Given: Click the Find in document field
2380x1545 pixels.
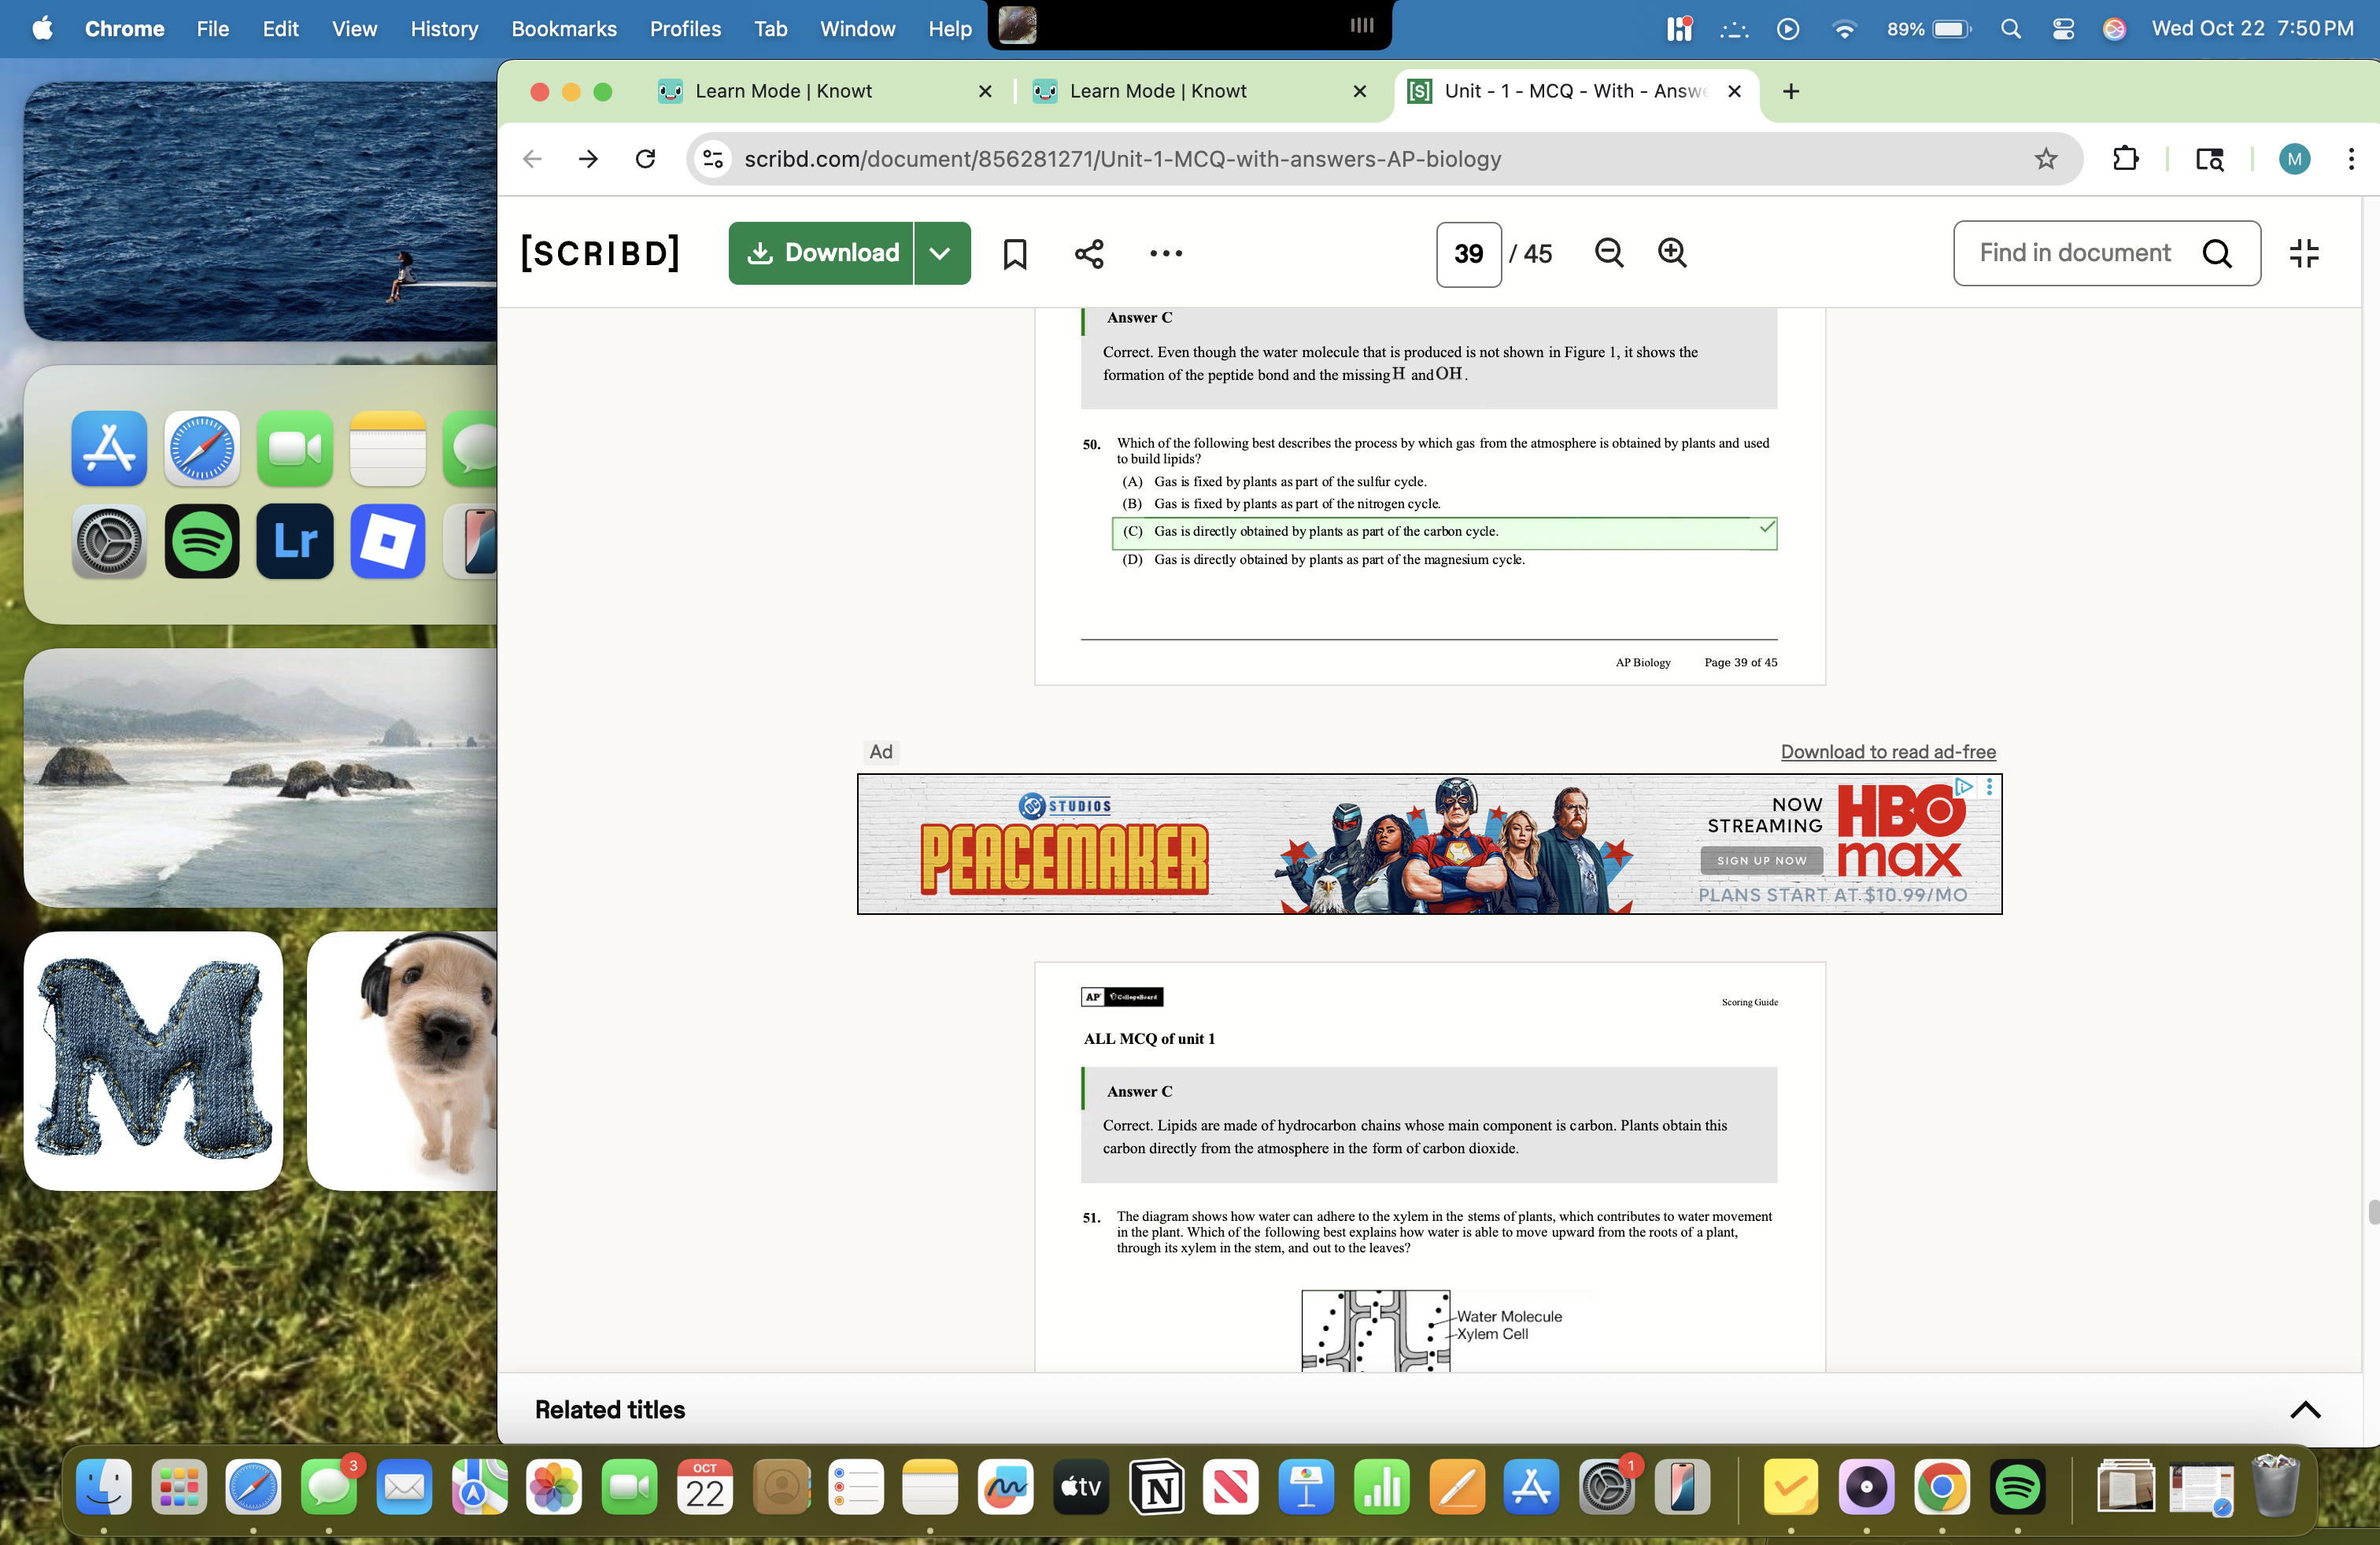Looking at the screenshot, I should coord(2076,254).
